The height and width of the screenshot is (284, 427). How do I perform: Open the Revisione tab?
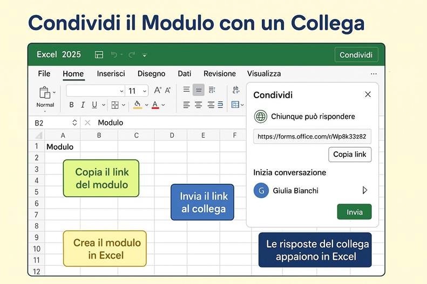point(220,74)
